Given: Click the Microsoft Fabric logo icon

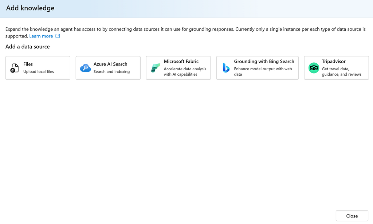Looking at the screenshot, I should pos(156,68).
